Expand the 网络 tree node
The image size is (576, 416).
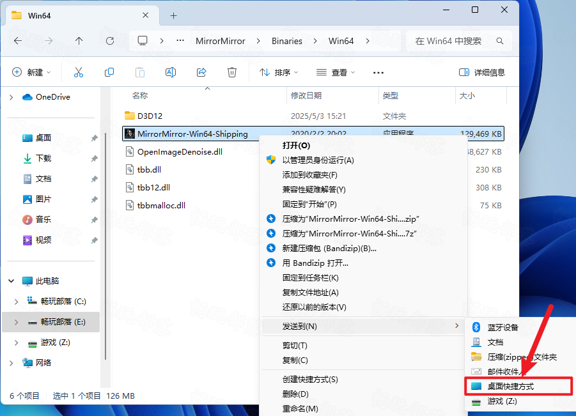point(11,363)
